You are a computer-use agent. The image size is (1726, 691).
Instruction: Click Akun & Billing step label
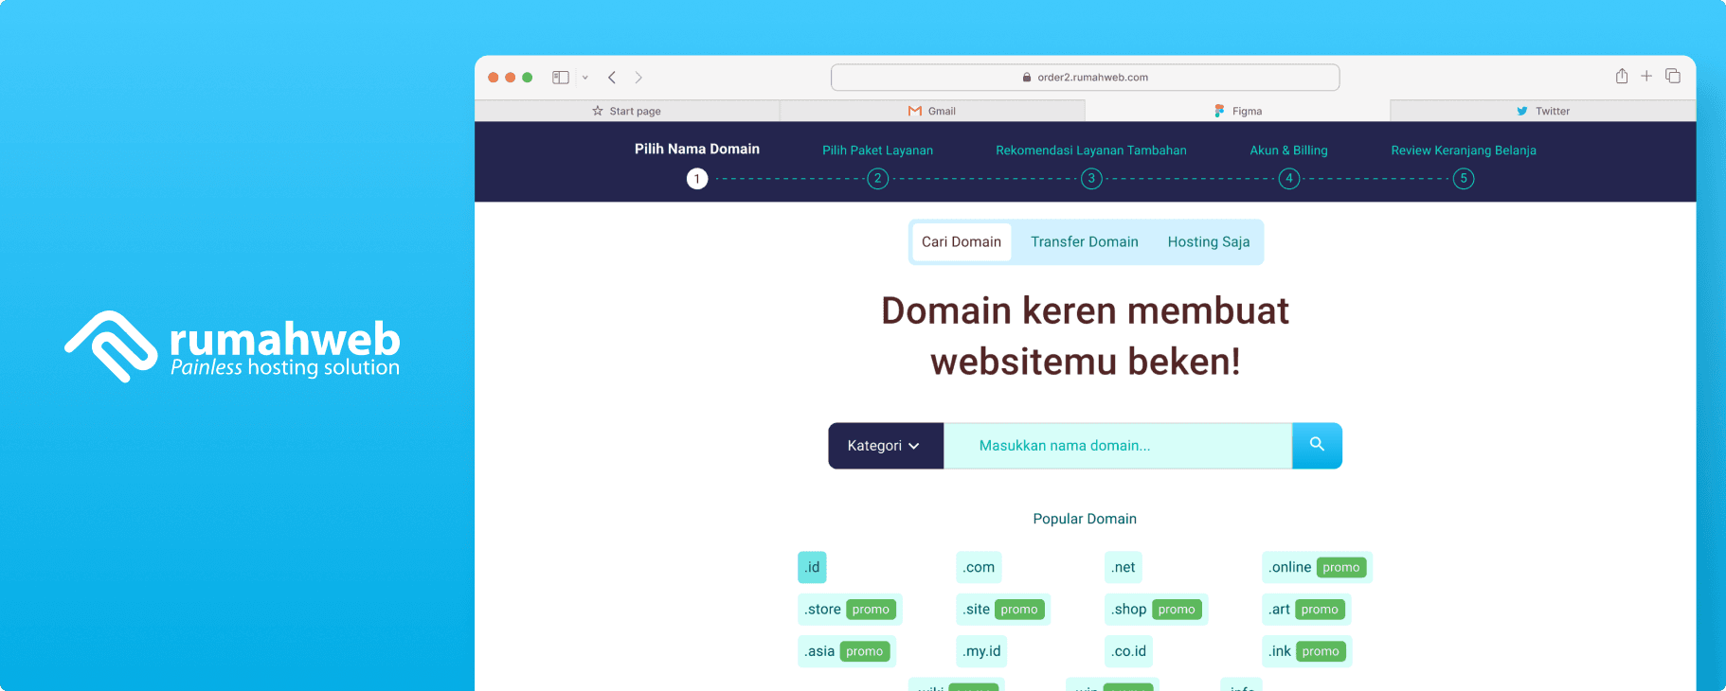tap(1288, 151)
